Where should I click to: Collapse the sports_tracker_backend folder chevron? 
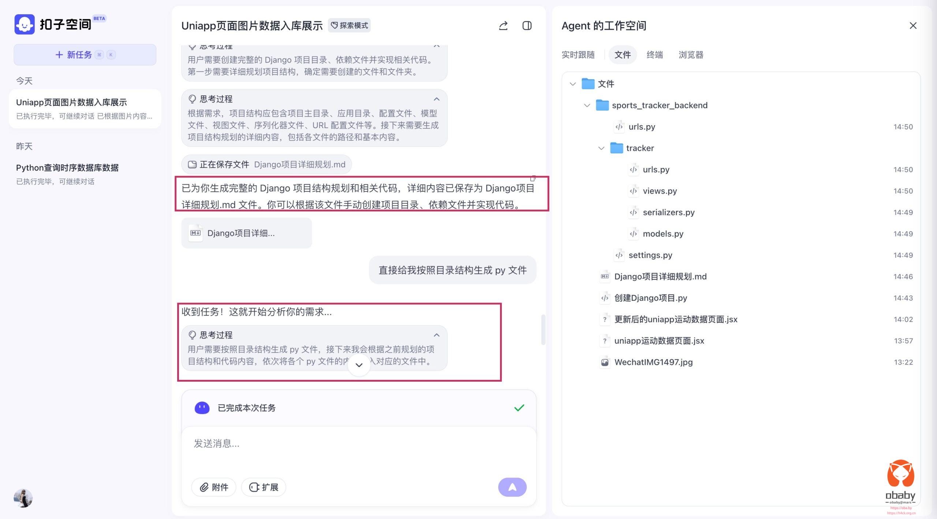click(x=587, y=105)
